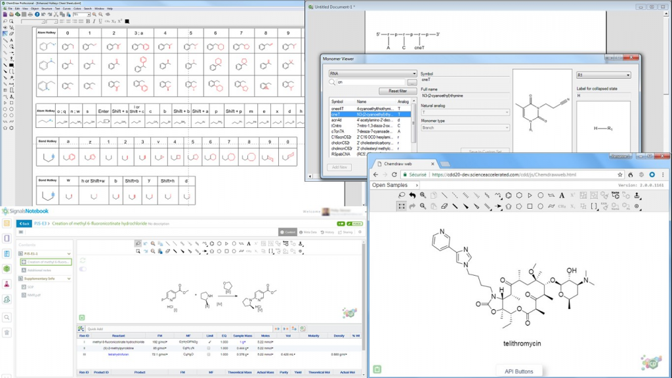672x378 pixels.
Task: Click Italic in ChemDraw Professional style toolbar
Action: point(94,21)
